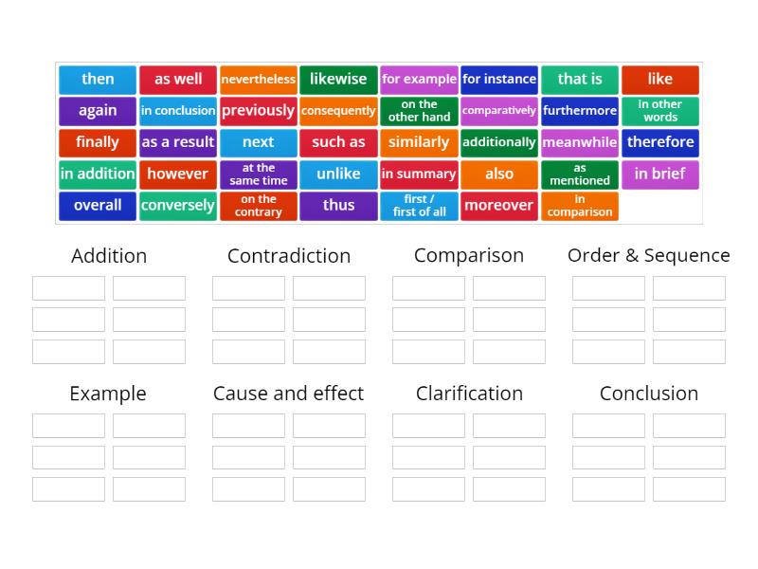
Task: Click the 'in summary' word tile
Action: coord(419,174)
